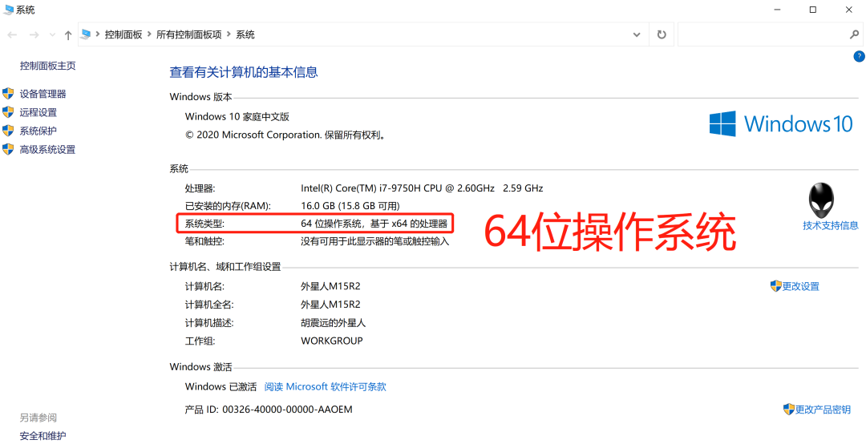Select full computer name beside 计算机全名:
The width and height of the screenshot is (866, 448).
tap(330, 305)
